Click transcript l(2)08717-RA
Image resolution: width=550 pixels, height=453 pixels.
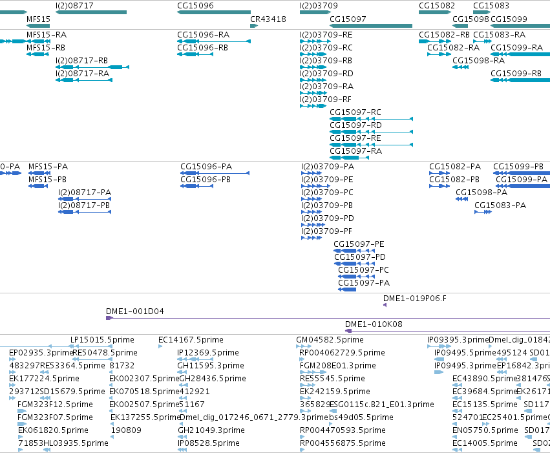(84, 80)
